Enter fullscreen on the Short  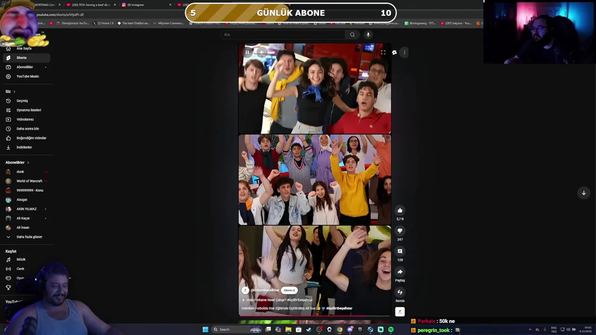click(383, 52)
